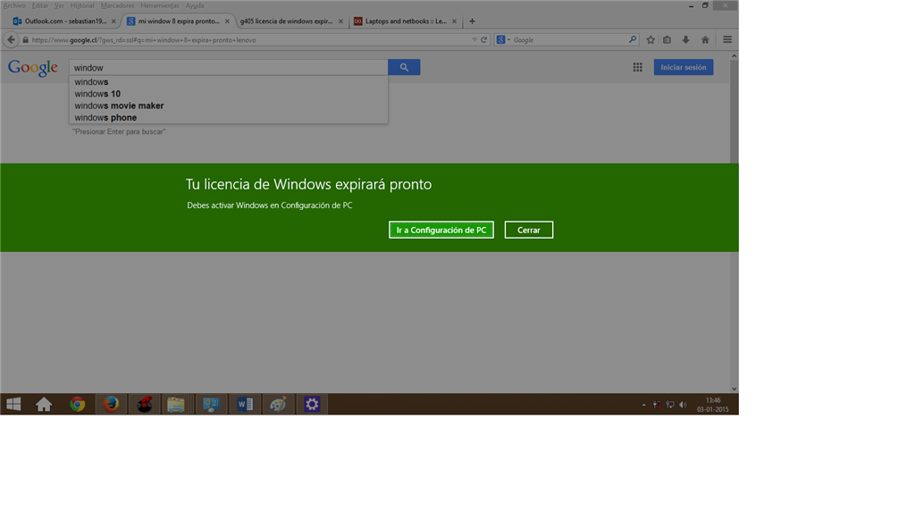The image size is (915, 512).
Task: Open File Explorer folder icon on taskbar
Action: tap(176, 404)
